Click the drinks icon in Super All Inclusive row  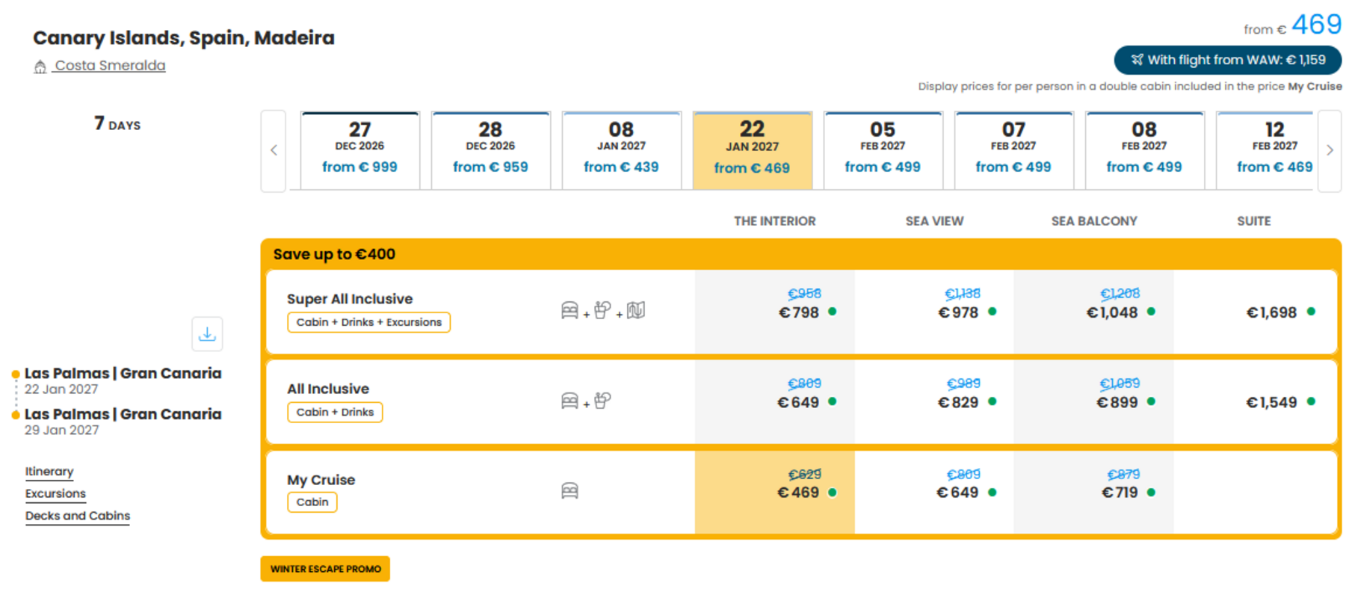point(602,310)
